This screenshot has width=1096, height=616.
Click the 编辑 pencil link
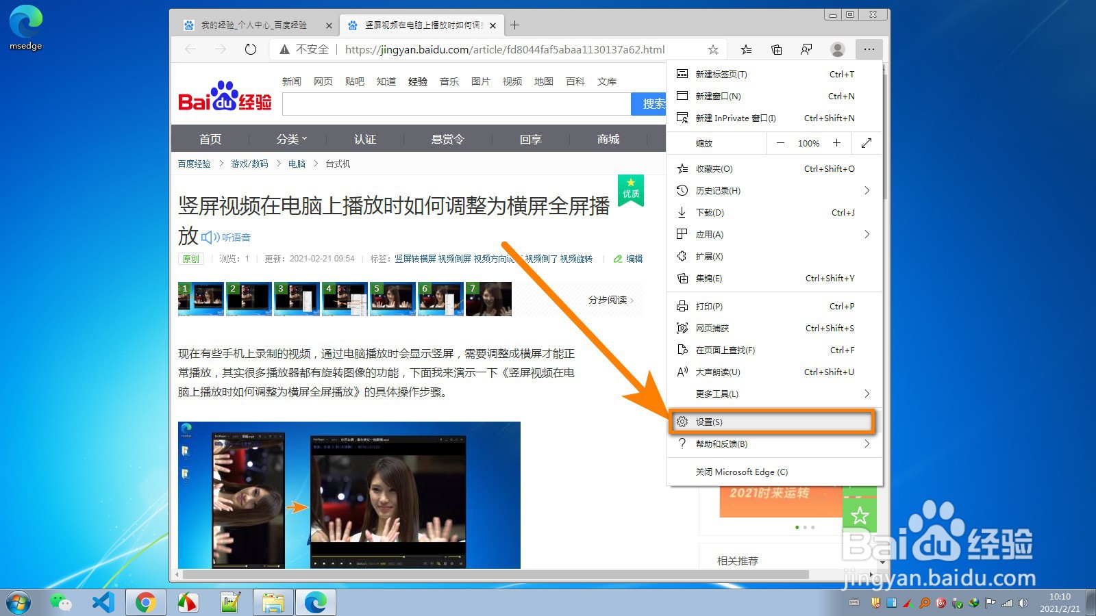(628, 259)
